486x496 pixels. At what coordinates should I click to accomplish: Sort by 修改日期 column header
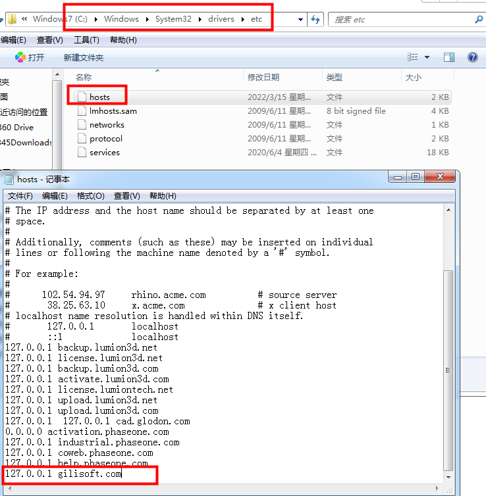click(x=263, y=77)
